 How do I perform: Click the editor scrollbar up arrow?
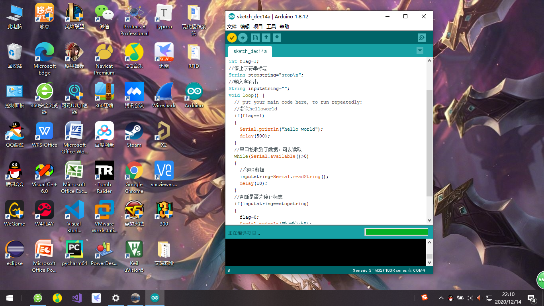[x=429, y=61]
